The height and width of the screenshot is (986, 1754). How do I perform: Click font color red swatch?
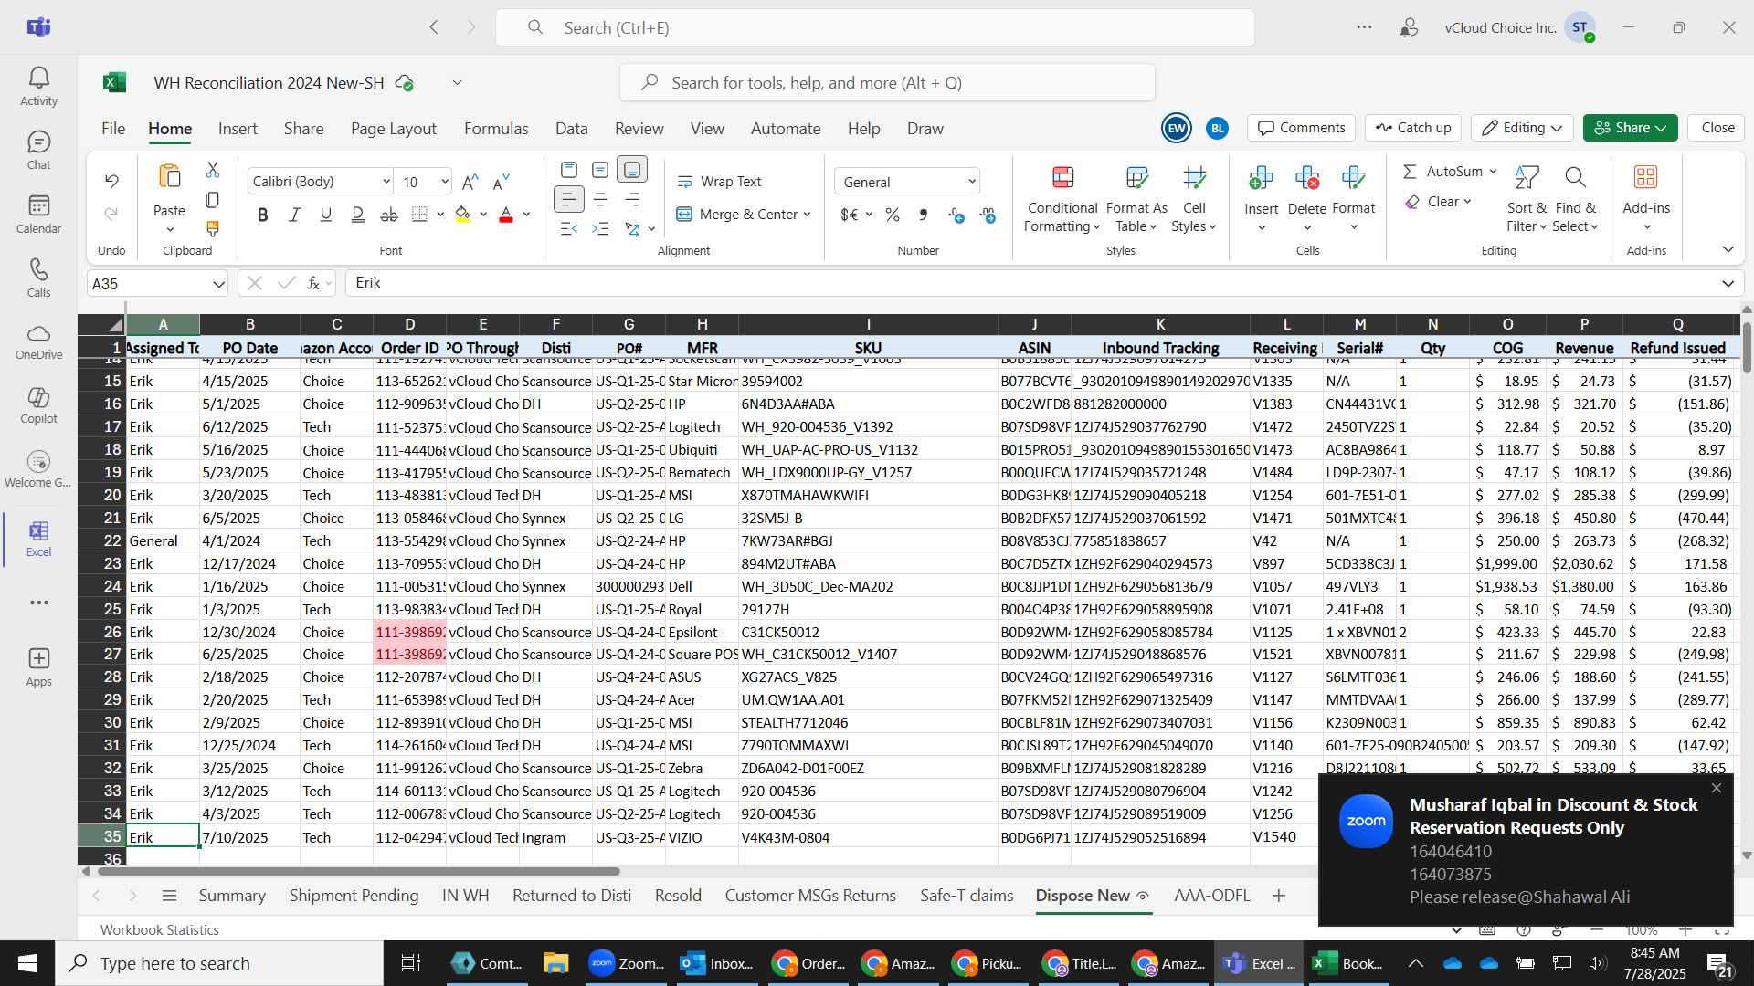coord(506,215)
